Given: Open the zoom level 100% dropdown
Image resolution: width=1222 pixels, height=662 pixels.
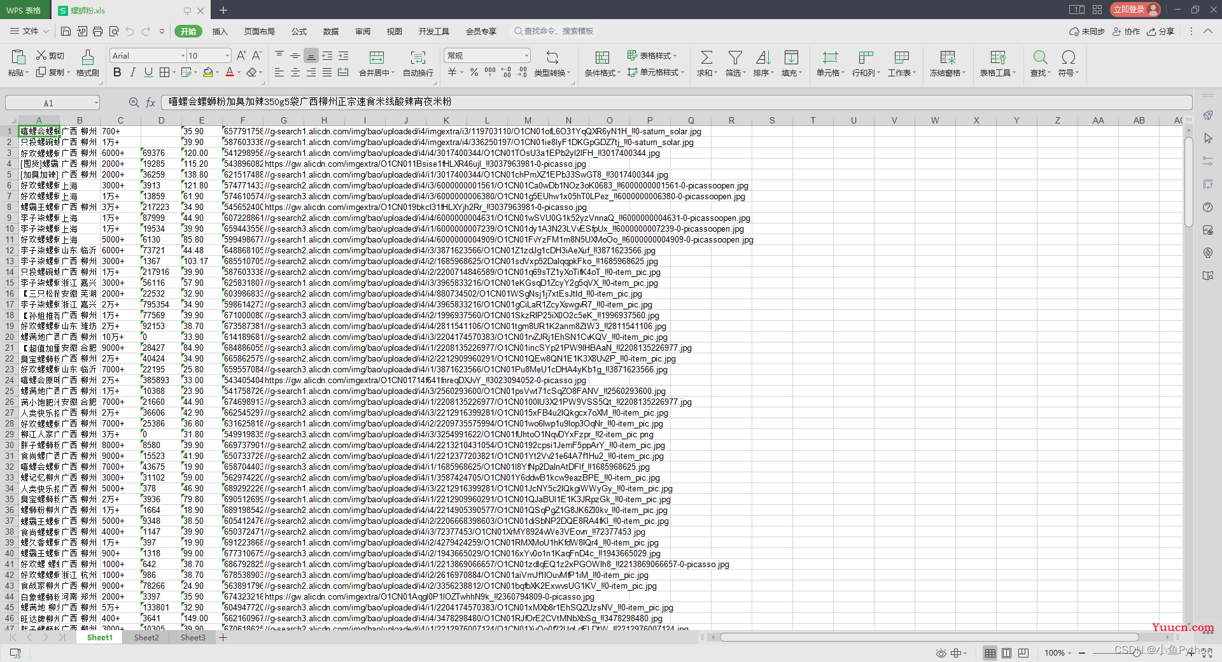Looking at the screenshot, I should pos(1057,652).
